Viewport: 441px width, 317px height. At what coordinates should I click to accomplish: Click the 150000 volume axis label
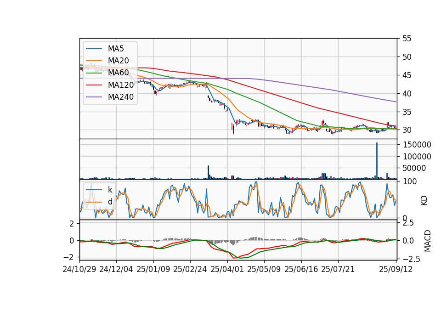click(417, 145)
